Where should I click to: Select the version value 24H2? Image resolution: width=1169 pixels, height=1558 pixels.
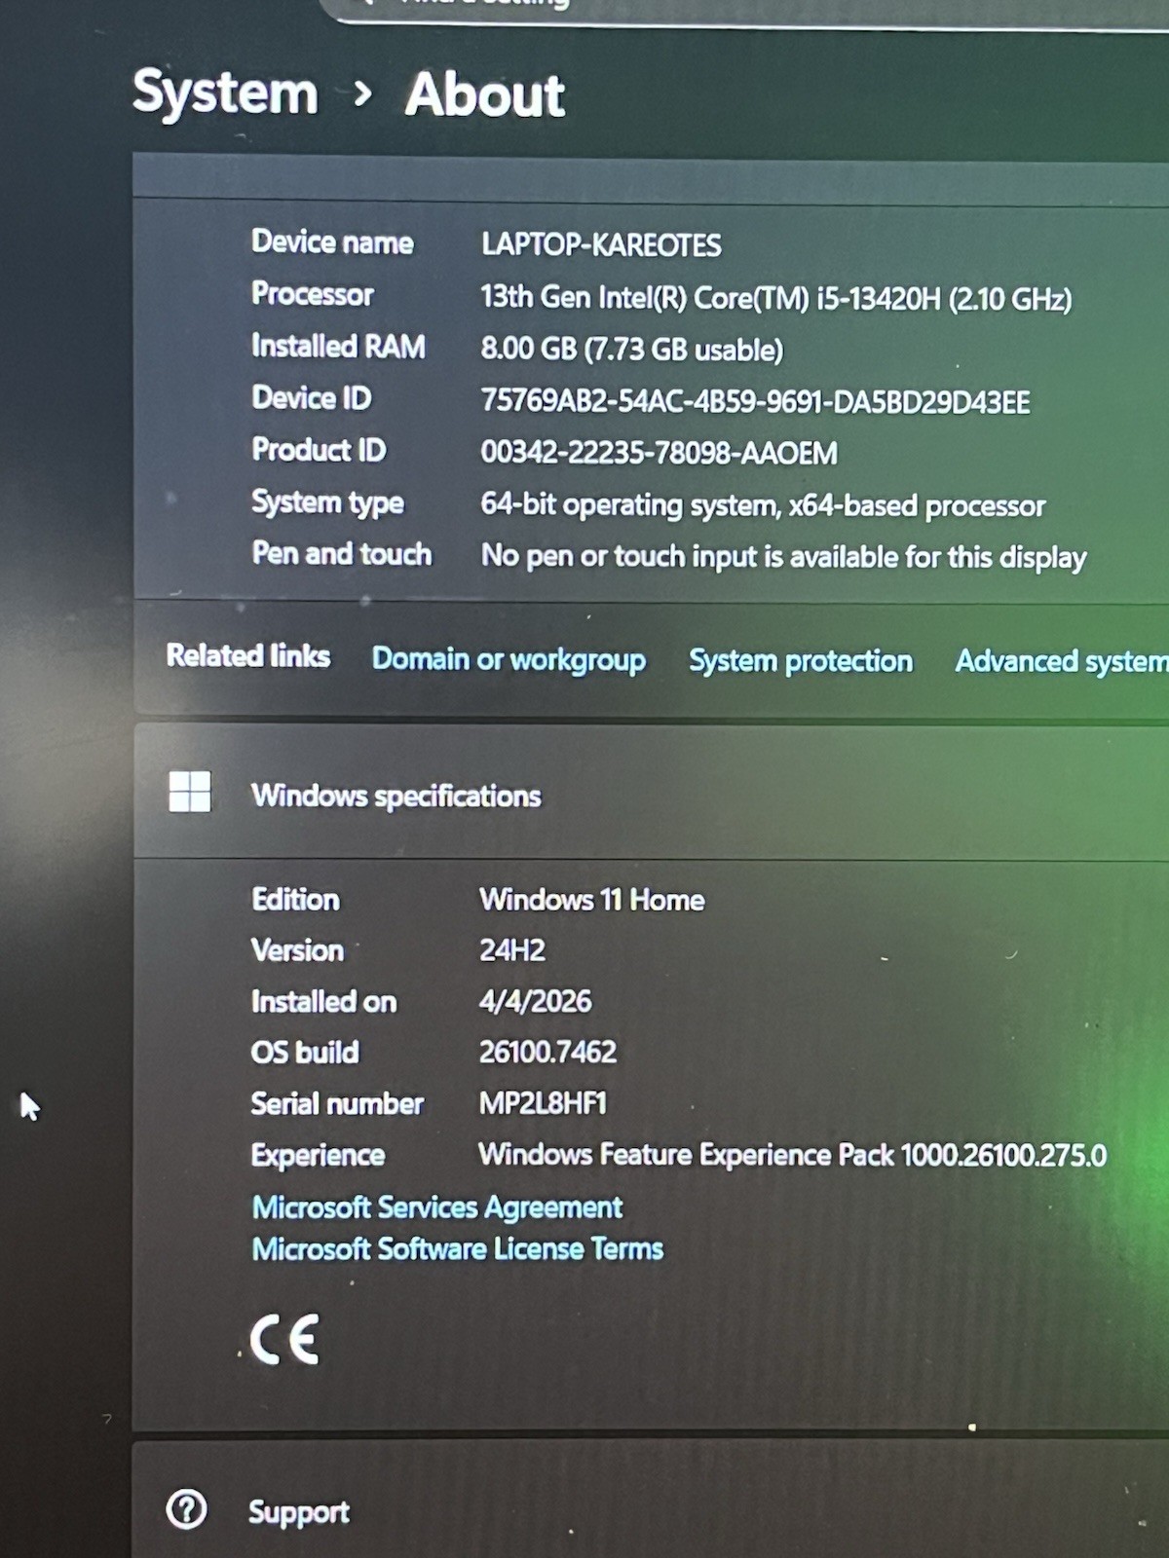511,950
